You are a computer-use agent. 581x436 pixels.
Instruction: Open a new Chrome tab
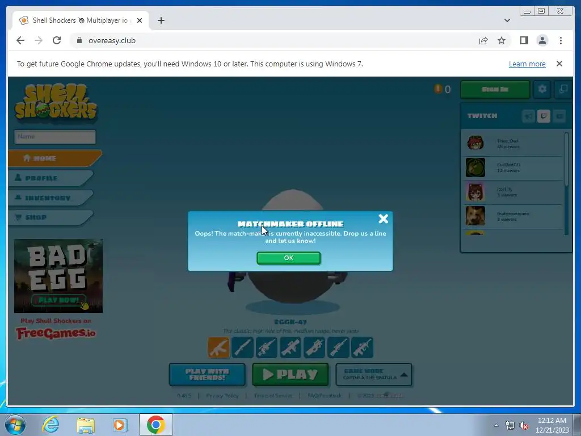point(161,20)
